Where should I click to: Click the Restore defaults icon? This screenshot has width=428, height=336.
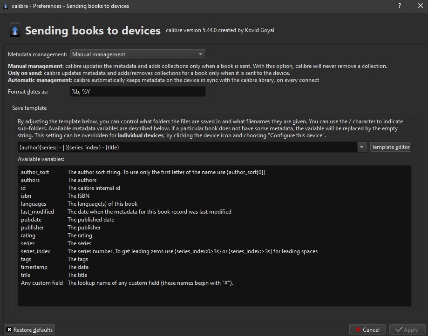pyautogui.click(x=8, y=329)
